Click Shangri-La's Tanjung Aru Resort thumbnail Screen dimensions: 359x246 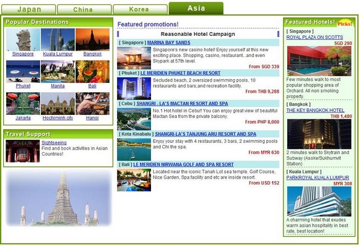134,150
